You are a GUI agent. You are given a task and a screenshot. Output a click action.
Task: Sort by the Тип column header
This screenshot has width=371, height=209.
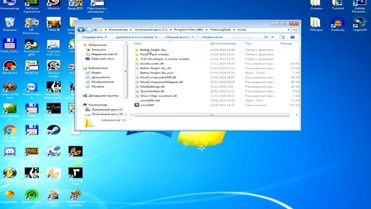point(248,44)
